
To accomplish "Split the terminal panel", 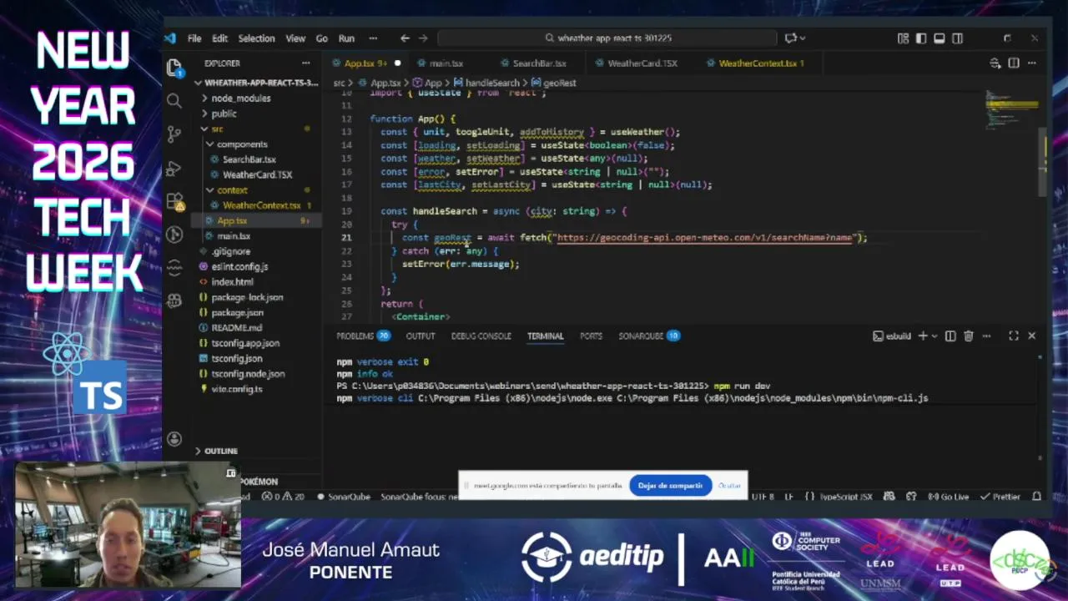I will coord(950,336).
